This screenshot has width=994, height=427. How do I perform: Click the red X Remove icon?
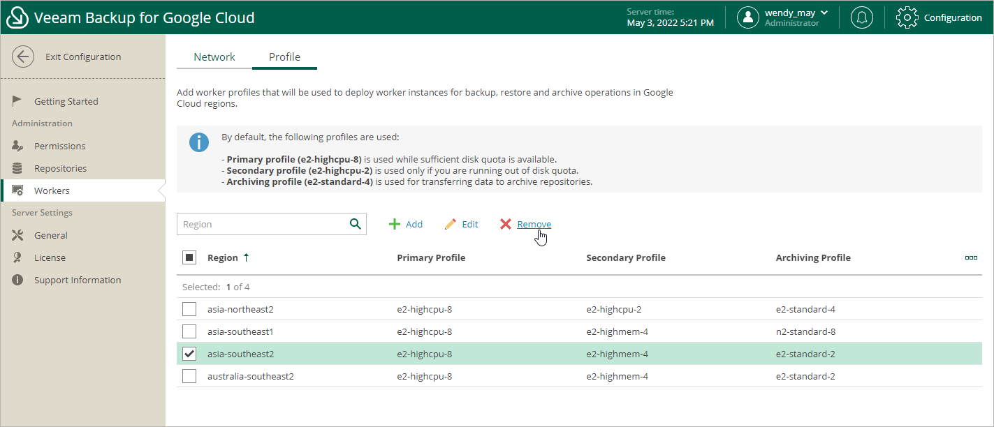506,224
